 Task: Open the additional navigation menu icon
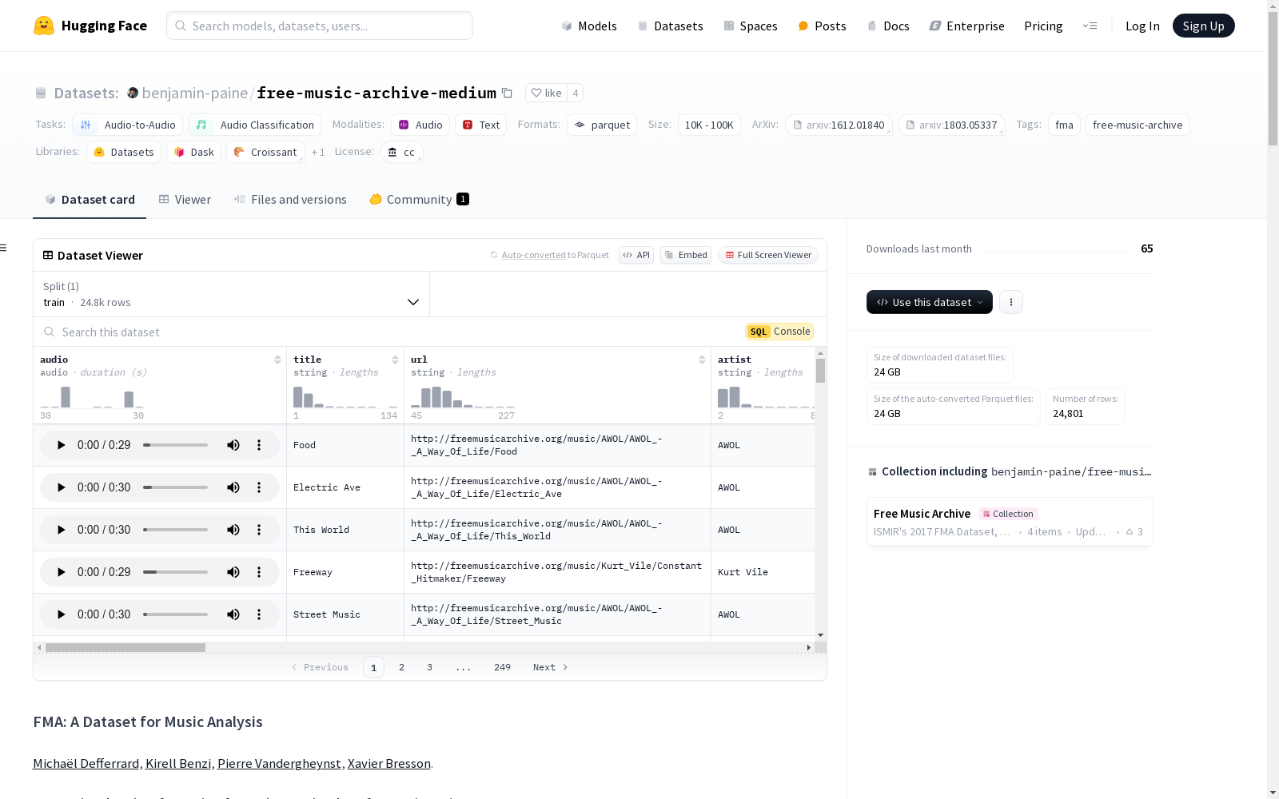[x=1090, y=26]
